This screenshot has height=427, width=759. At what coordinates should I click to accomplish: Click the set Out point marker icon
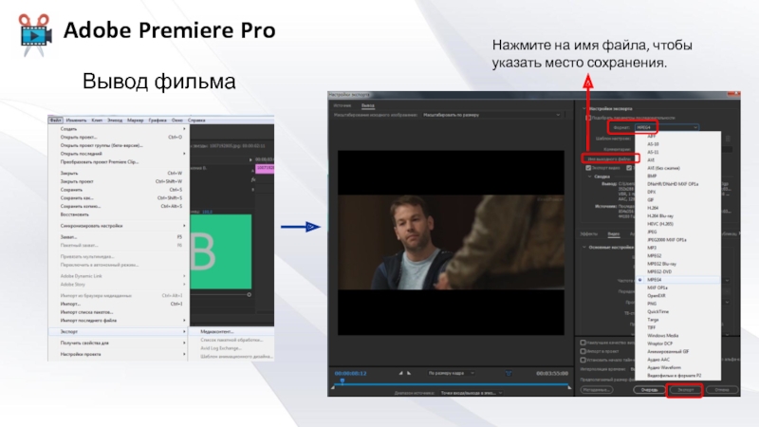[x=409, y=373]
